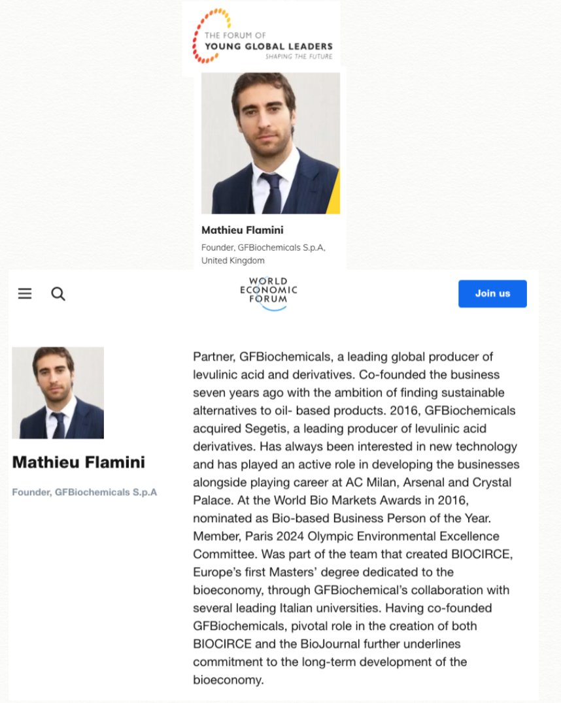Viewport: 561px width, 703px height.
Task: Click the YOUNG GLOBAL LEADERS bold title
Action: [x=268, y=46]
